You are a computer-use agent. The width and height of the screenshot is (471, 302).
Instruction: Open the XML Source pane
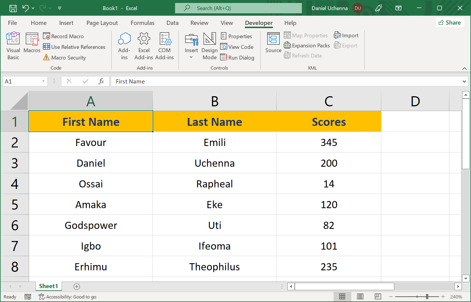273,43
